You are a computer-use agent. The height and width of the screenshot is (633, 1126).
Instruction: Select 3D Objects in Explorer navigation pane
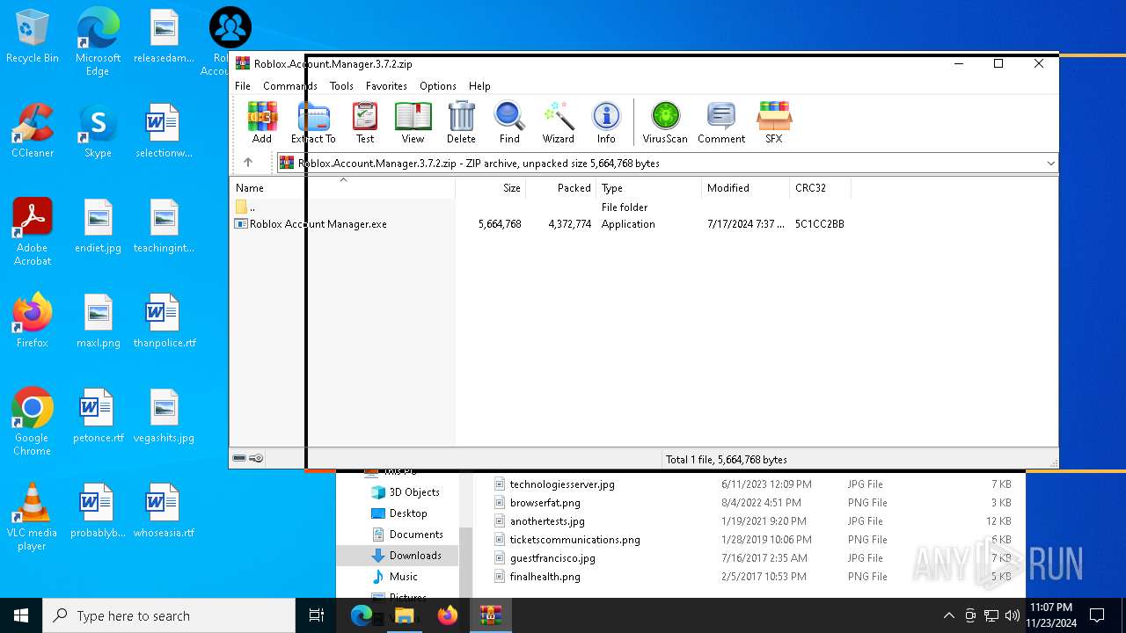point(405,492)
